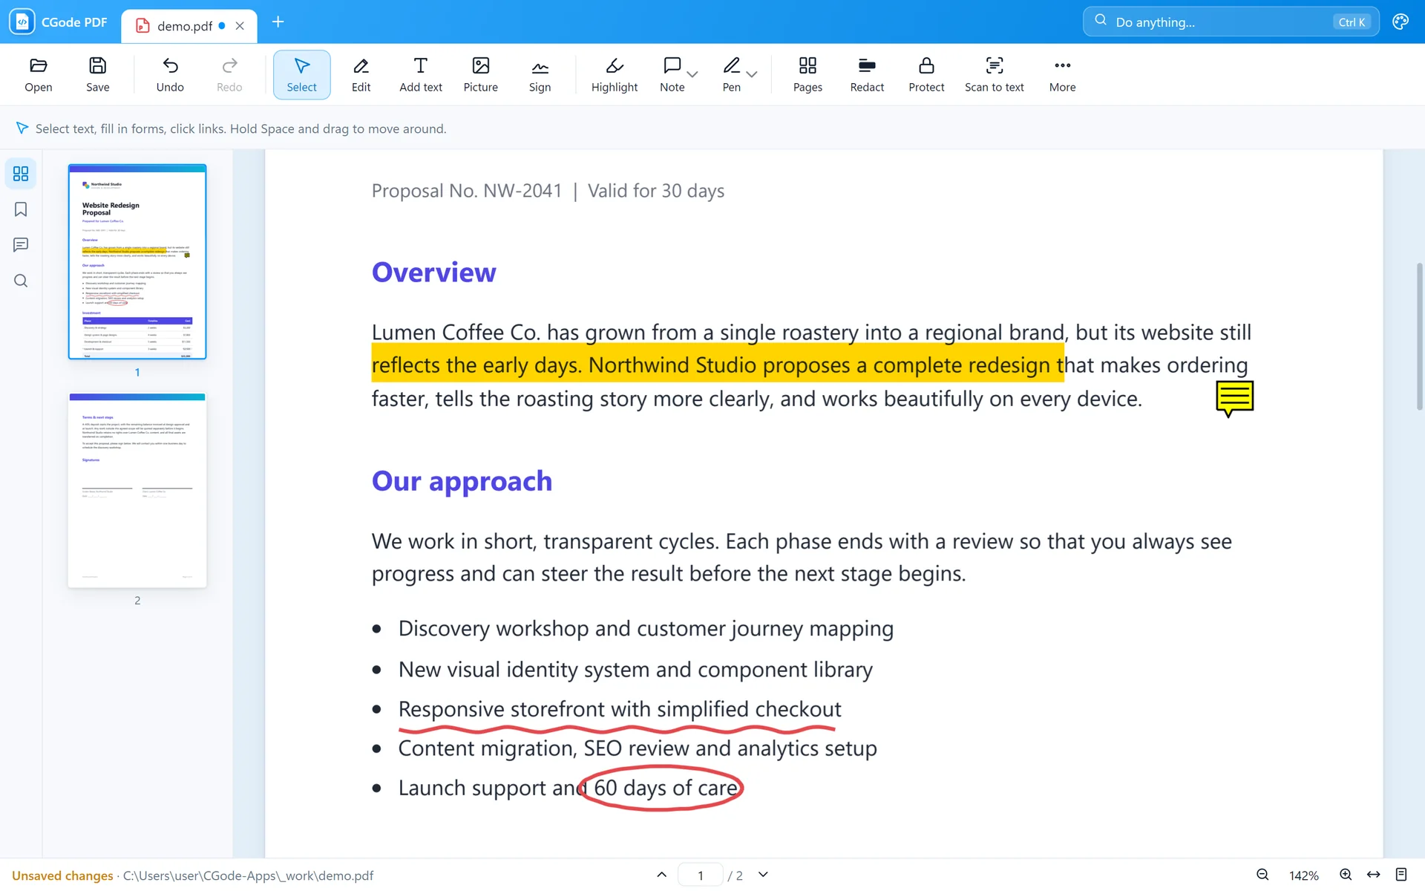The width and height of the screenshot is (1425, 891).
Task: Show the bookmarks sidebar panel
Action: pos(21,209)
